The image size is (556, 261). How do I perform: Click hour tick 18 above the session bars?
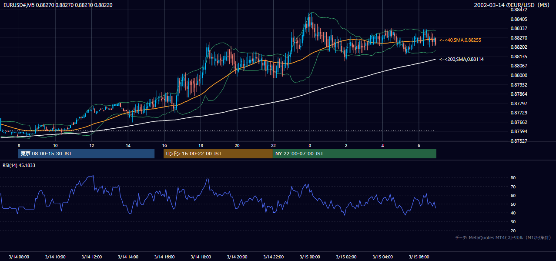tap(201, 145)
